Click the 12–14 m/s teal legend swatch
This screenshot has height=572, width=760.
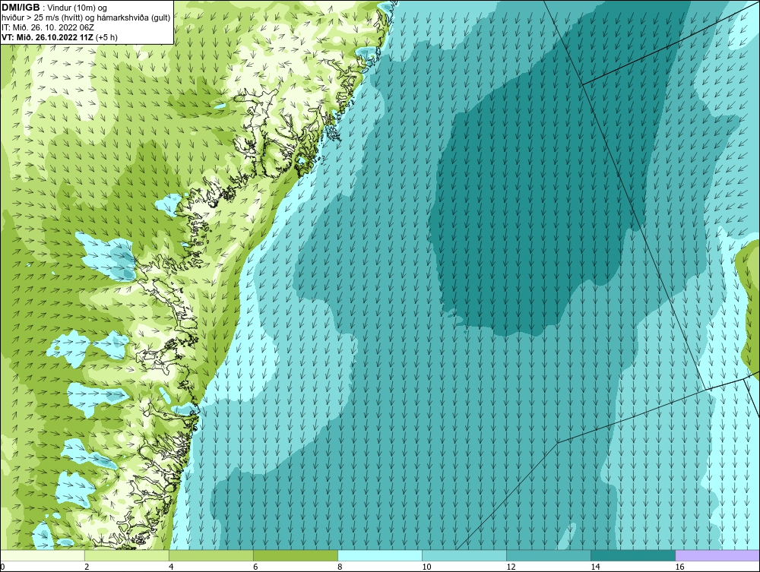(x=549, y=555)
